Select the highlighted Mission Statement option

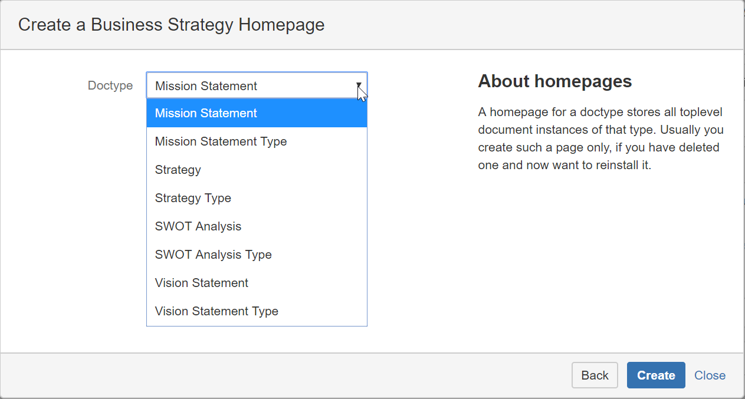(x=257, y=113)
